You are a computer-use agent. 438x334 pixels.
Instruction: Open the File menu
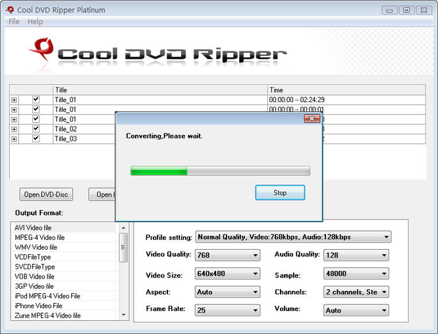pyautogui.click(x=14, y=22)
